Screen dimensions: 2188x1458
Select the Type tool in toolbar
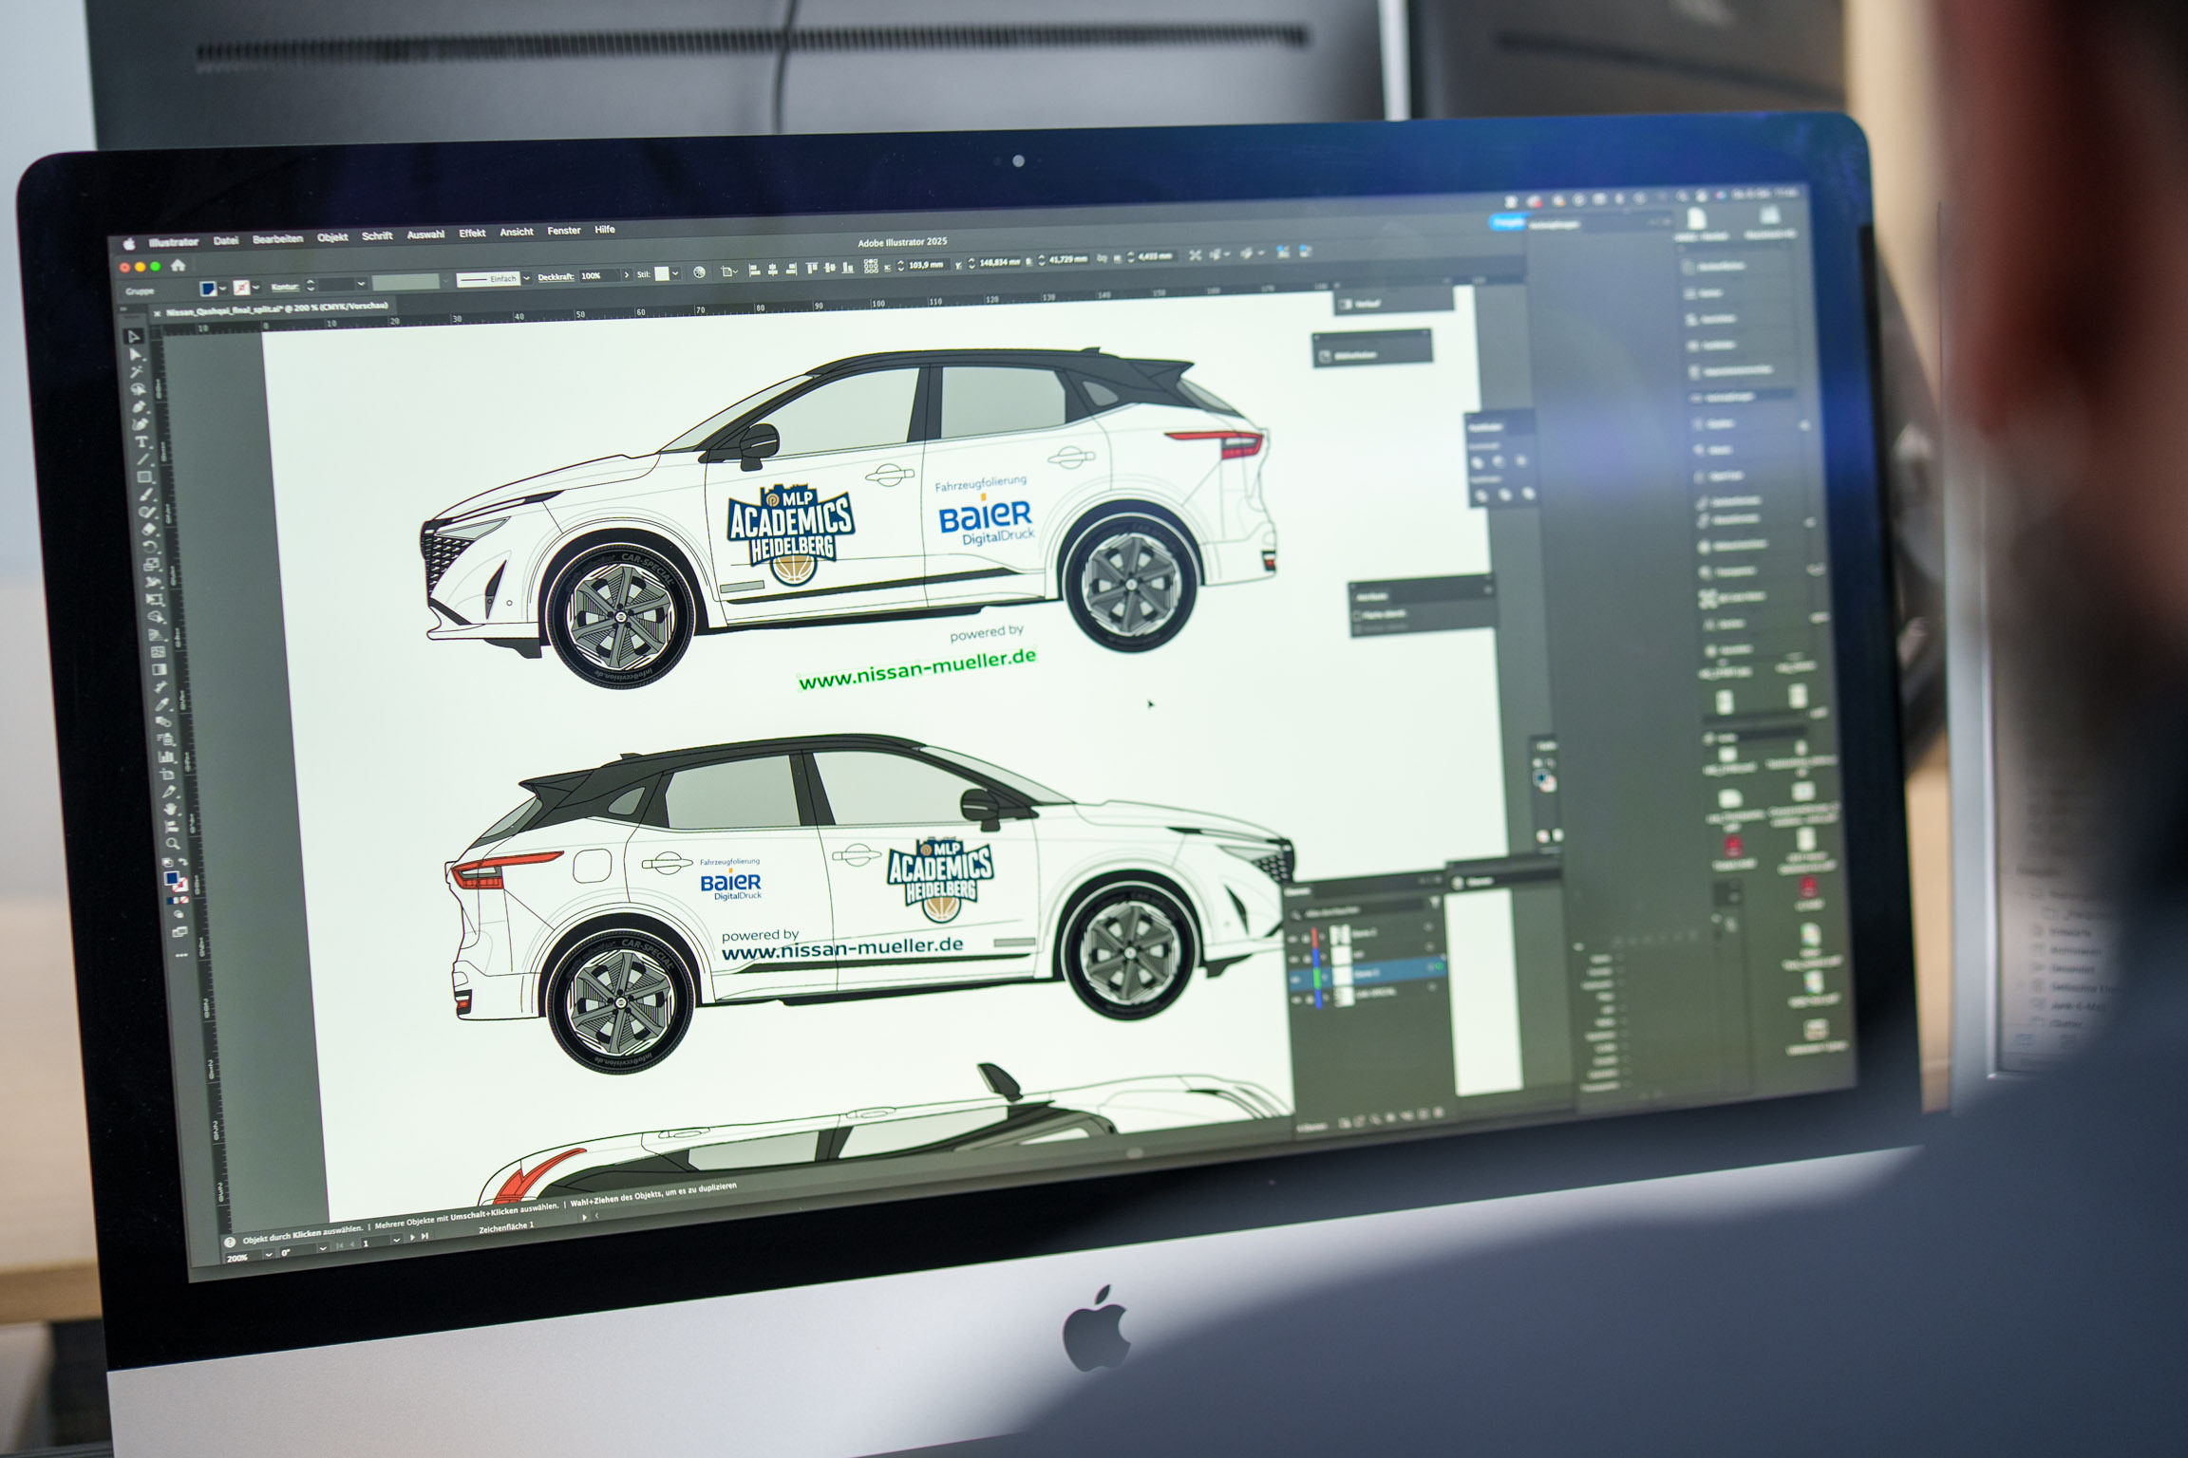point(141,441)
